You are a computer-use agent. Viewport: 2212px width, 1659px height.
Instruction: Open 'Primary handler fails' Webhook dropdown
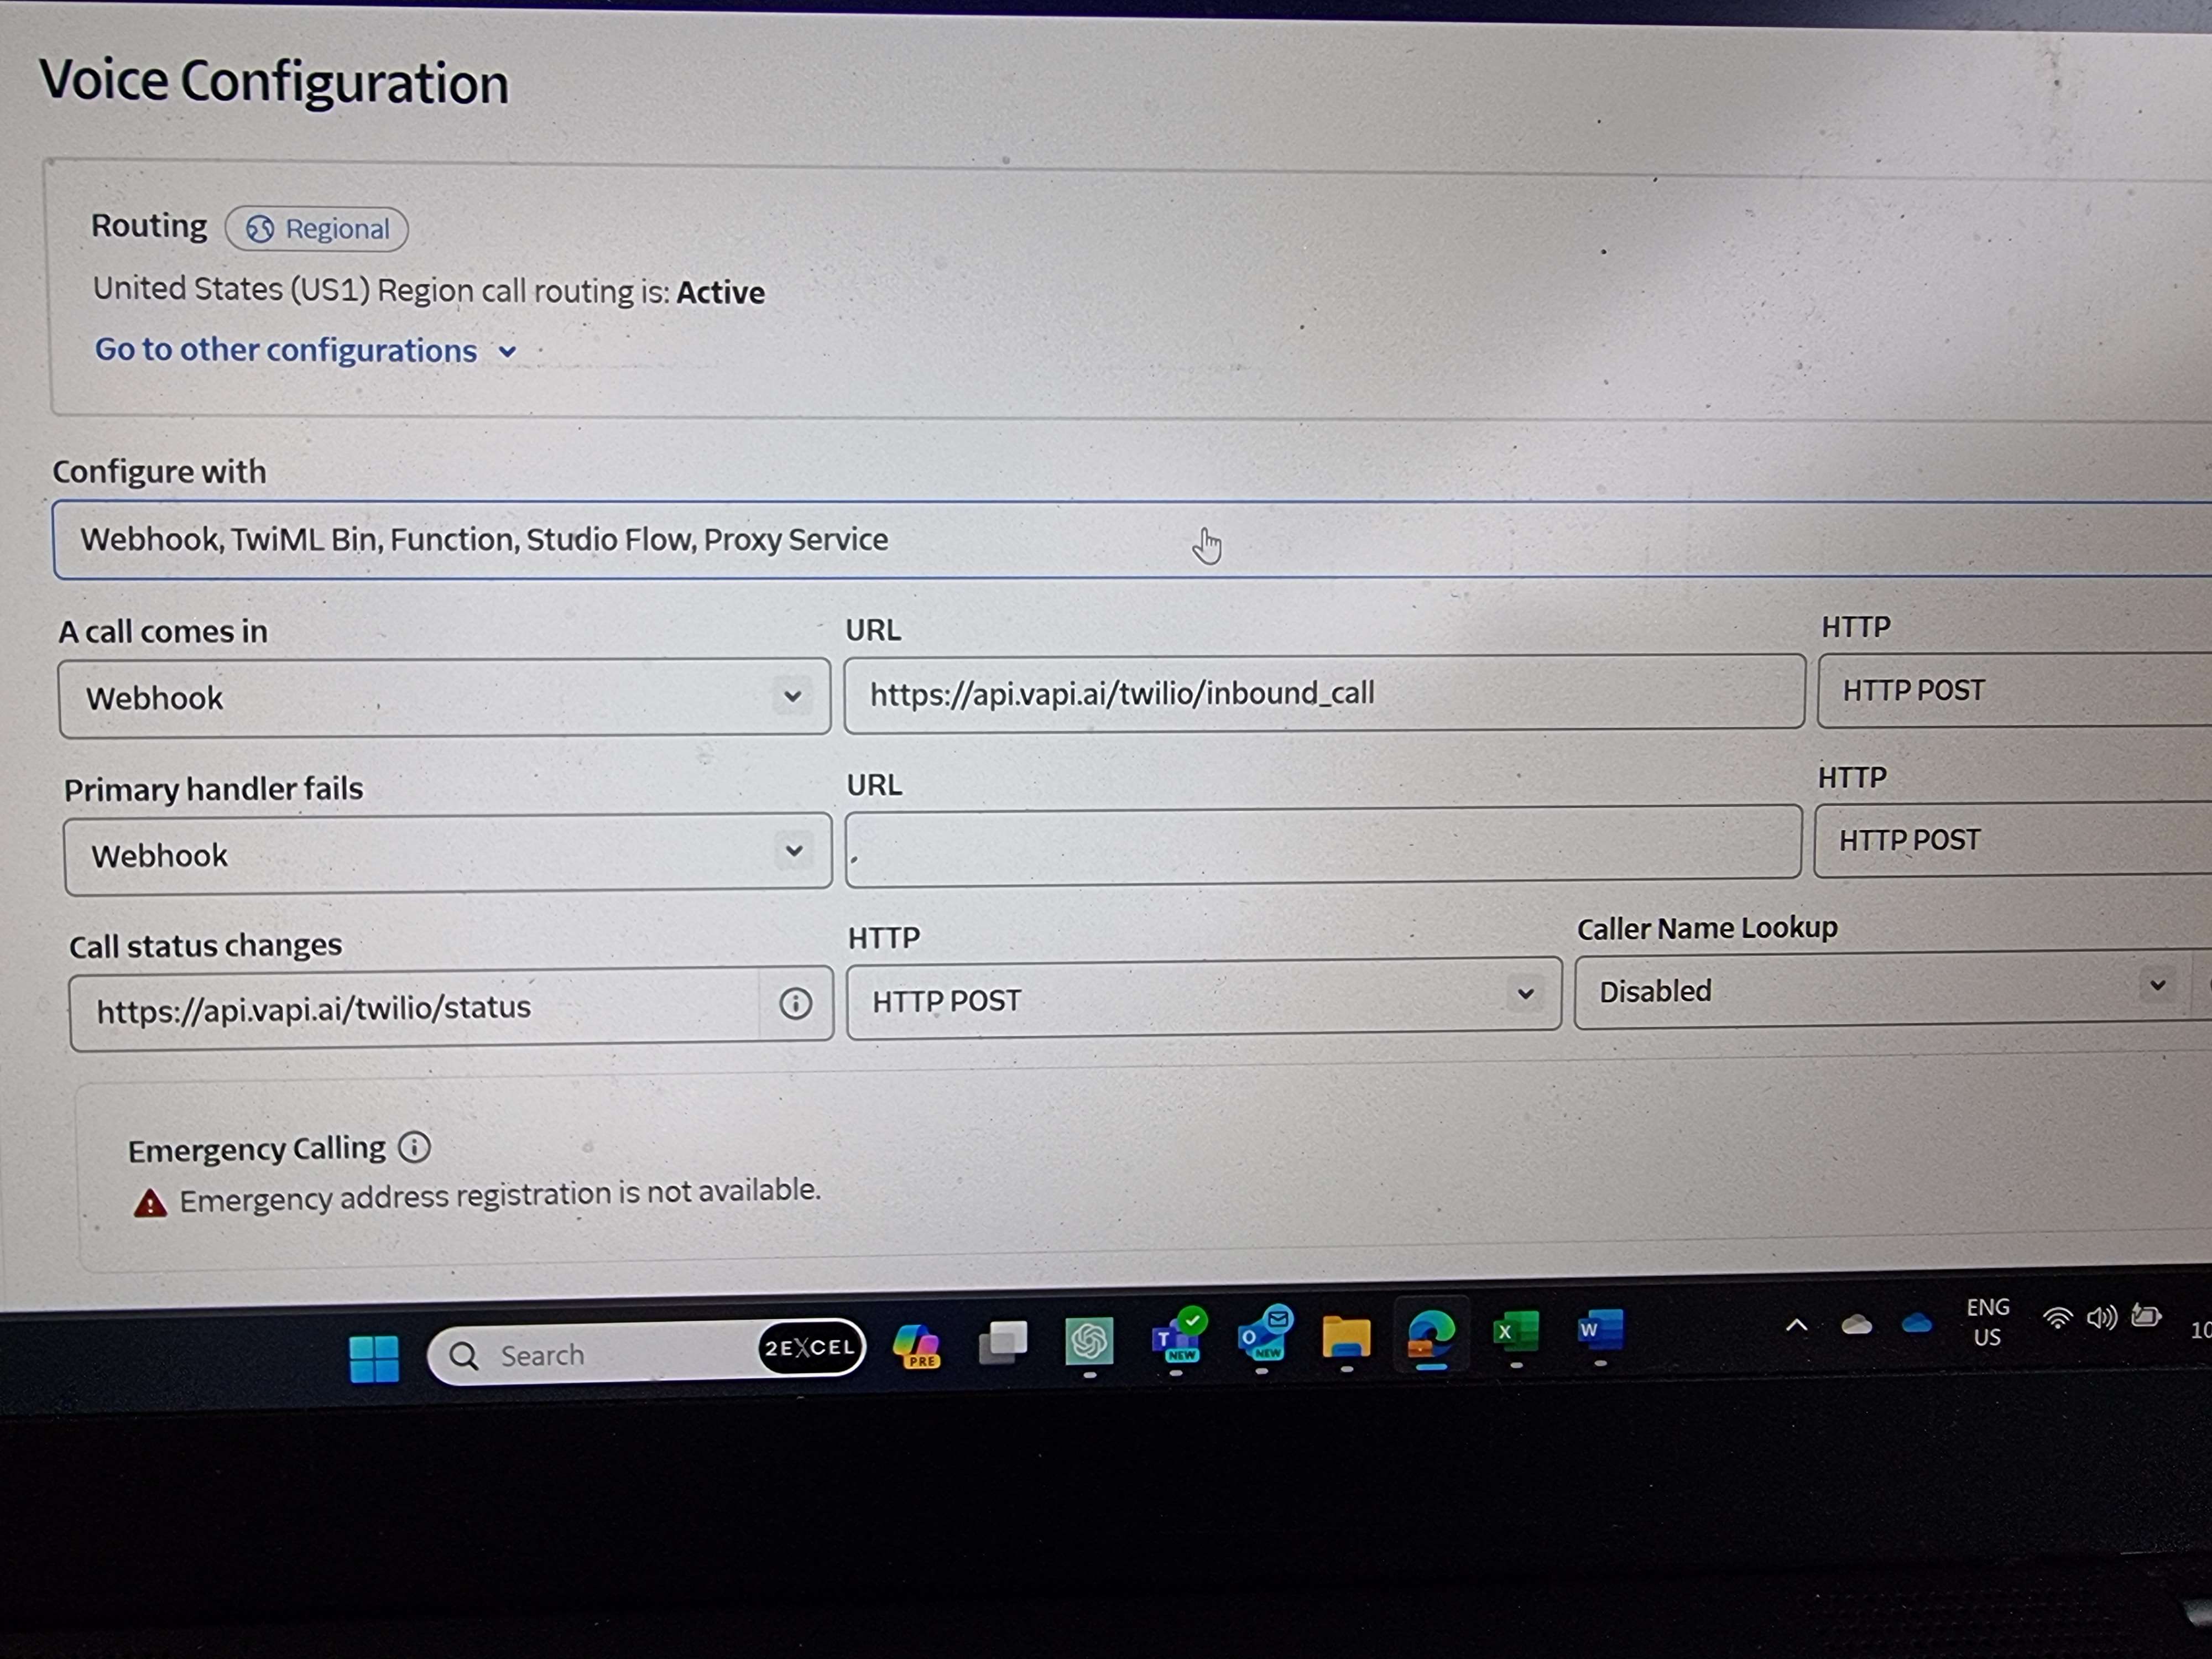point(447,853)
